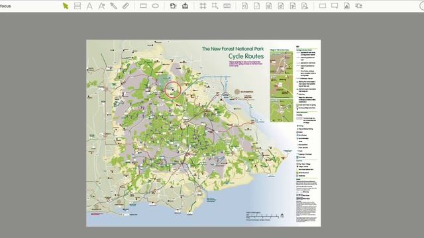Screen dimensions: 424x238
Task: Click the page icon with triangle
Action: (x=346, y=6)
